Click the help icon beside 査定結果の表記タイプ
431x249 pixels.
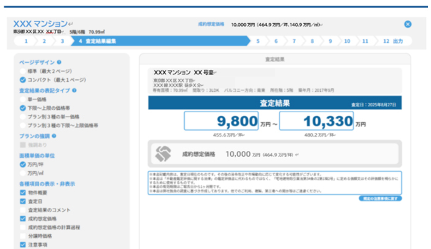click(x=74, y=91)
